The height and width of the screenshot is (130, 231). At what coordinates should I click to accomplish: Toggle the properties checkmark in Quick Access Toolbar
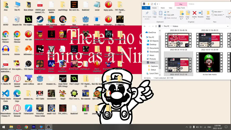(x=152, y=4)
